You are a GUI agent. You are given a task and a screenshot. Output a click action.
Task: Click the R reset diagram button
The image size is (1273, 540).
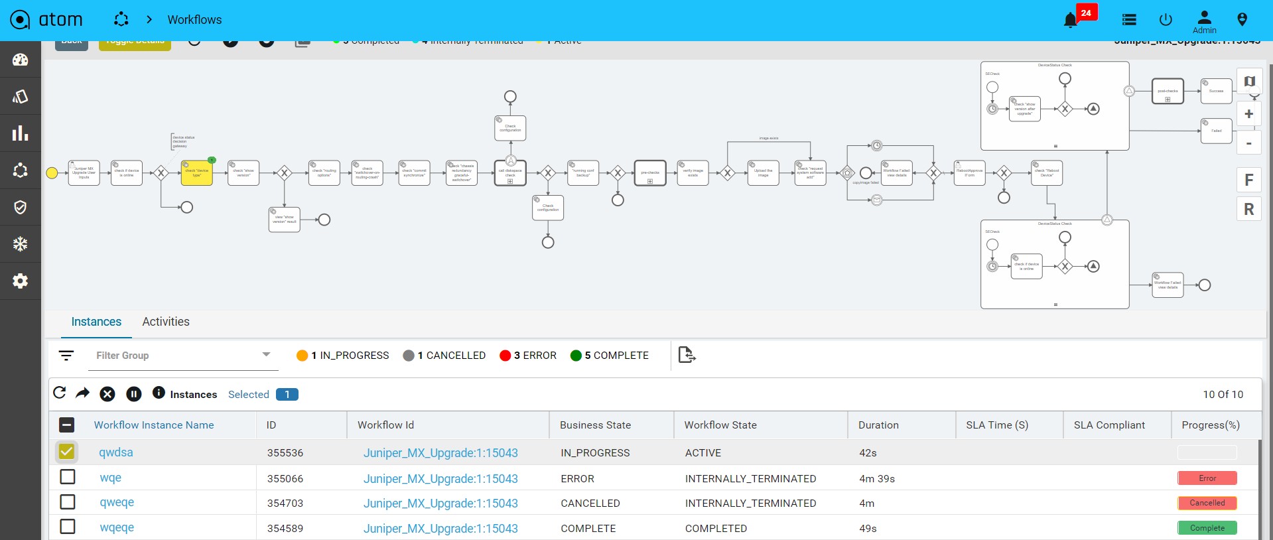coord(1249,209)
